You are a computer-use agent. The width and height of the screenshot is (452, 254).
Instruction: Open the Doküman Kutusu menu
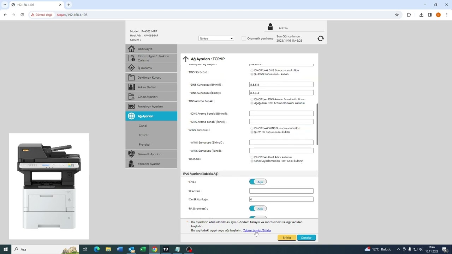(151, 77)
